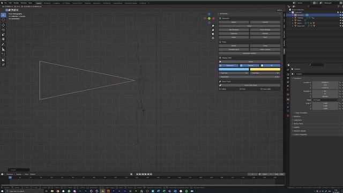Switch perspective/orthographic grid gizmo icon
Viewport: 343px width, 193px height.
[213, 38]
